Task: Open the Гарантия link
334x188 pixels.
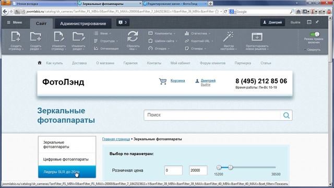Action: 130,63
